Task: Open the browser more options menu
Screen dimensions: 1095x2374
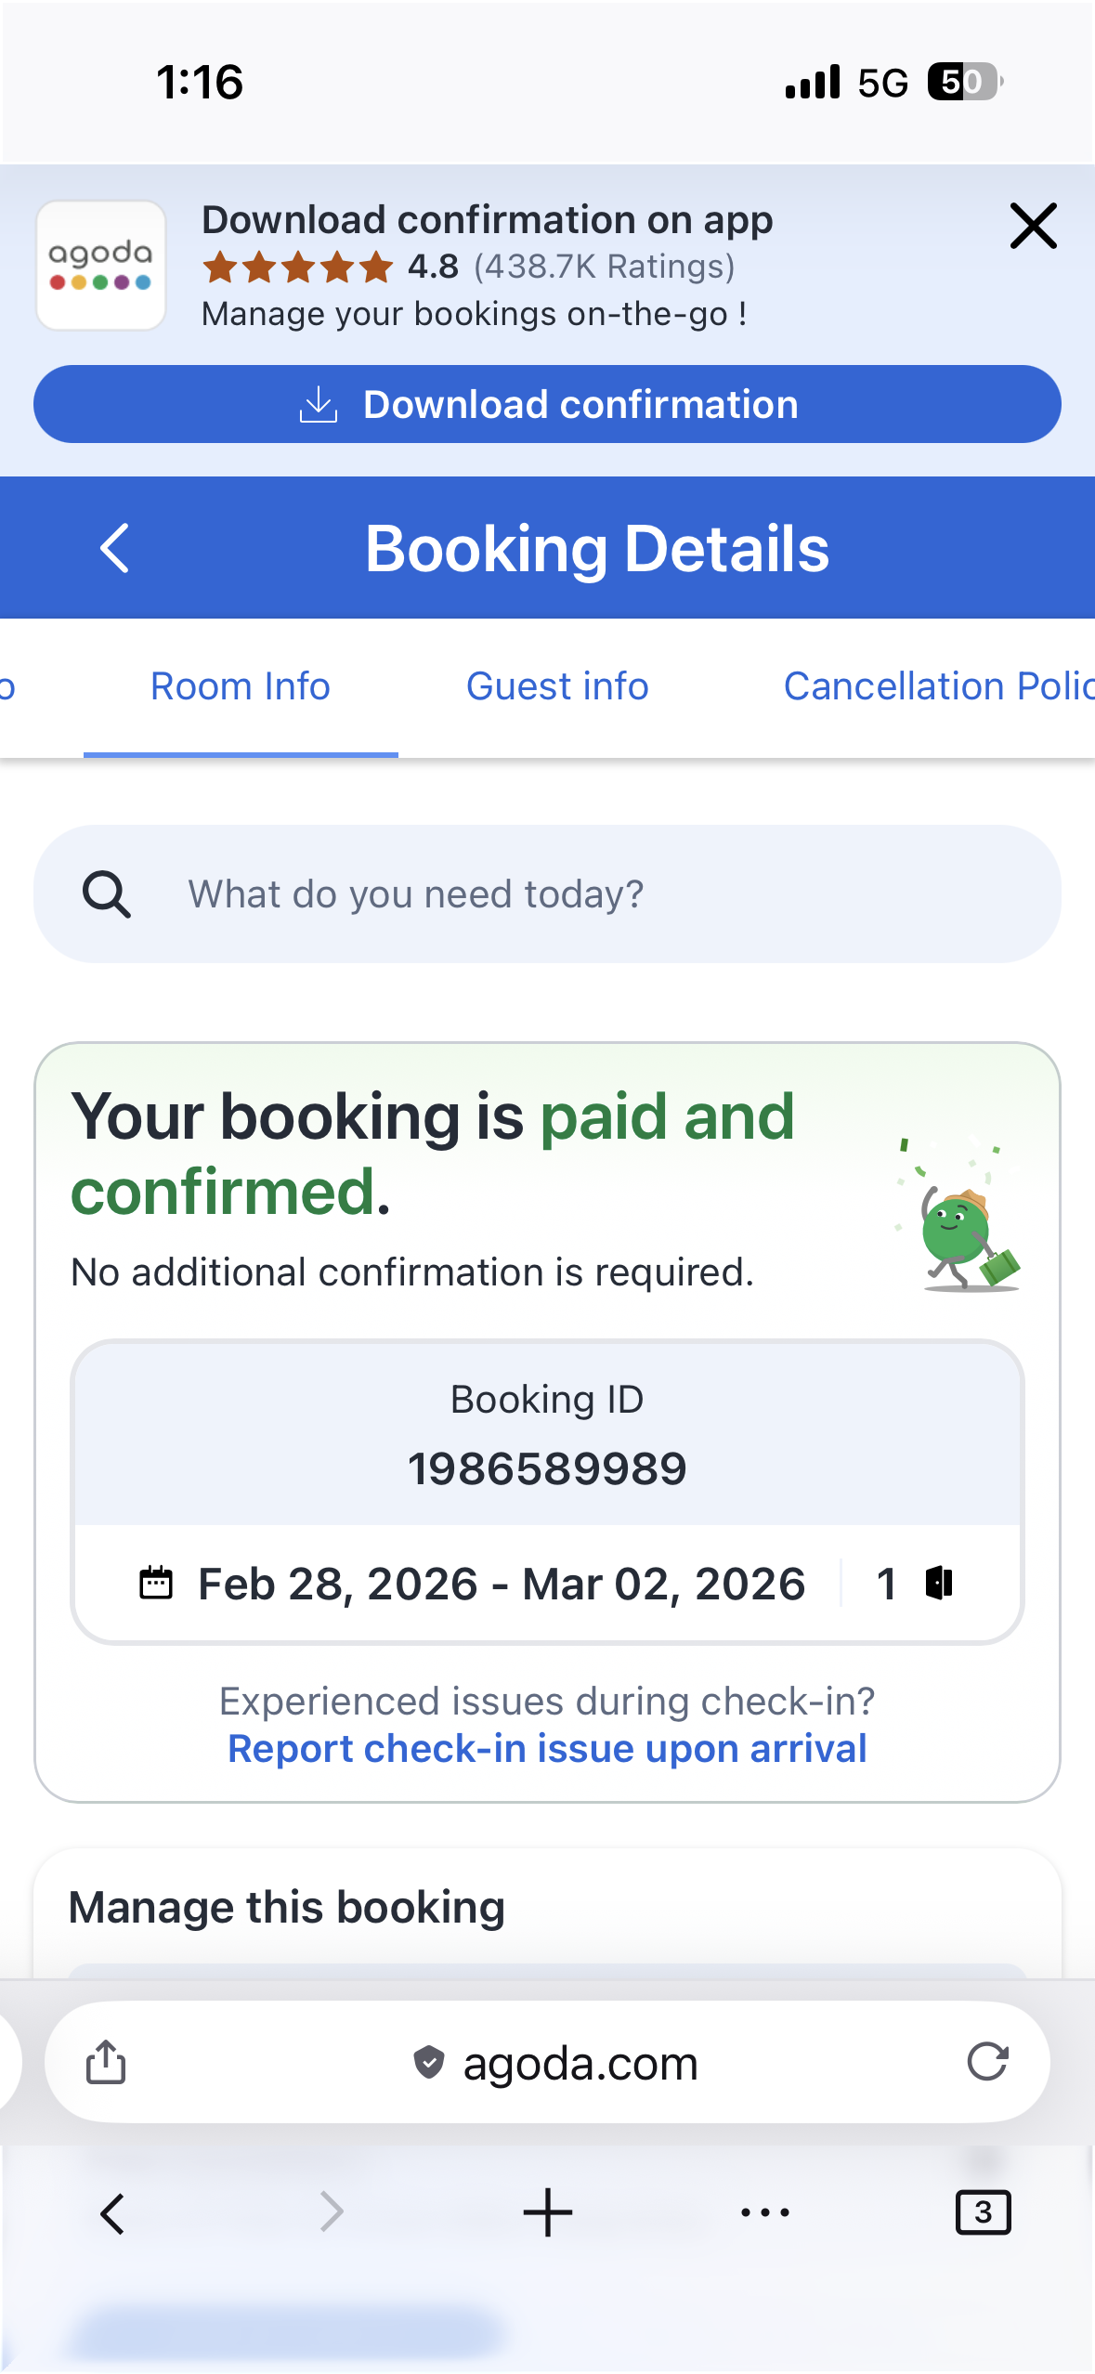Action: point(765,2212)
